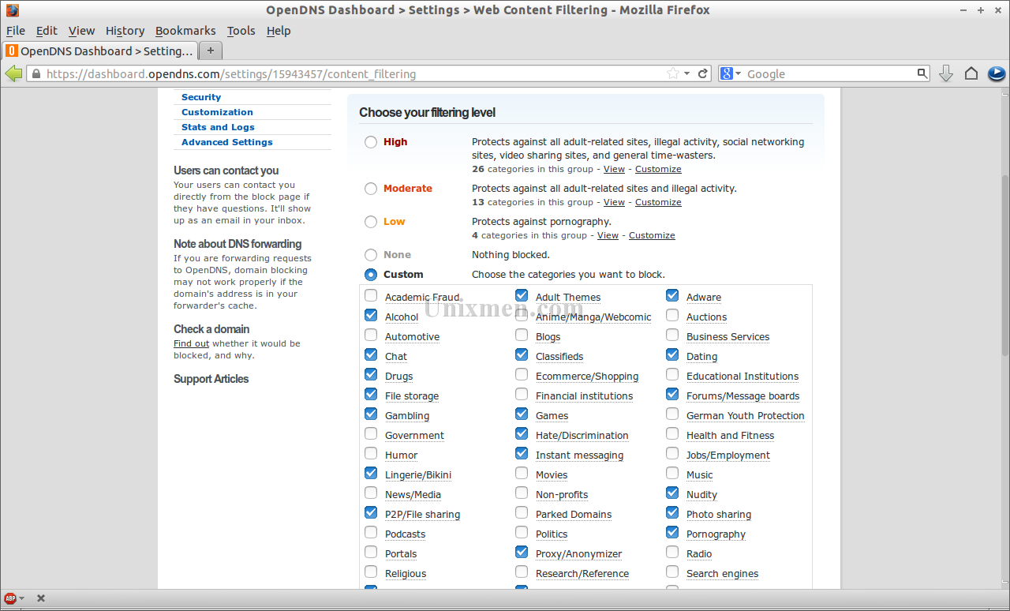
Task: Click the Adblock Plus ABP icon
Action: pos(10,598)
